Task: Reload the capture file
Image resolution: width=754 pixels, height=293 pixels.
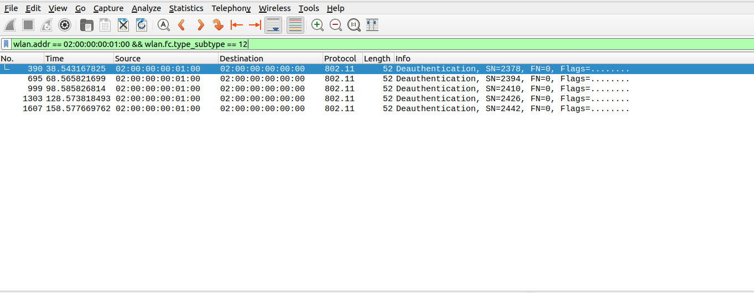Action: tap(142, 25)
